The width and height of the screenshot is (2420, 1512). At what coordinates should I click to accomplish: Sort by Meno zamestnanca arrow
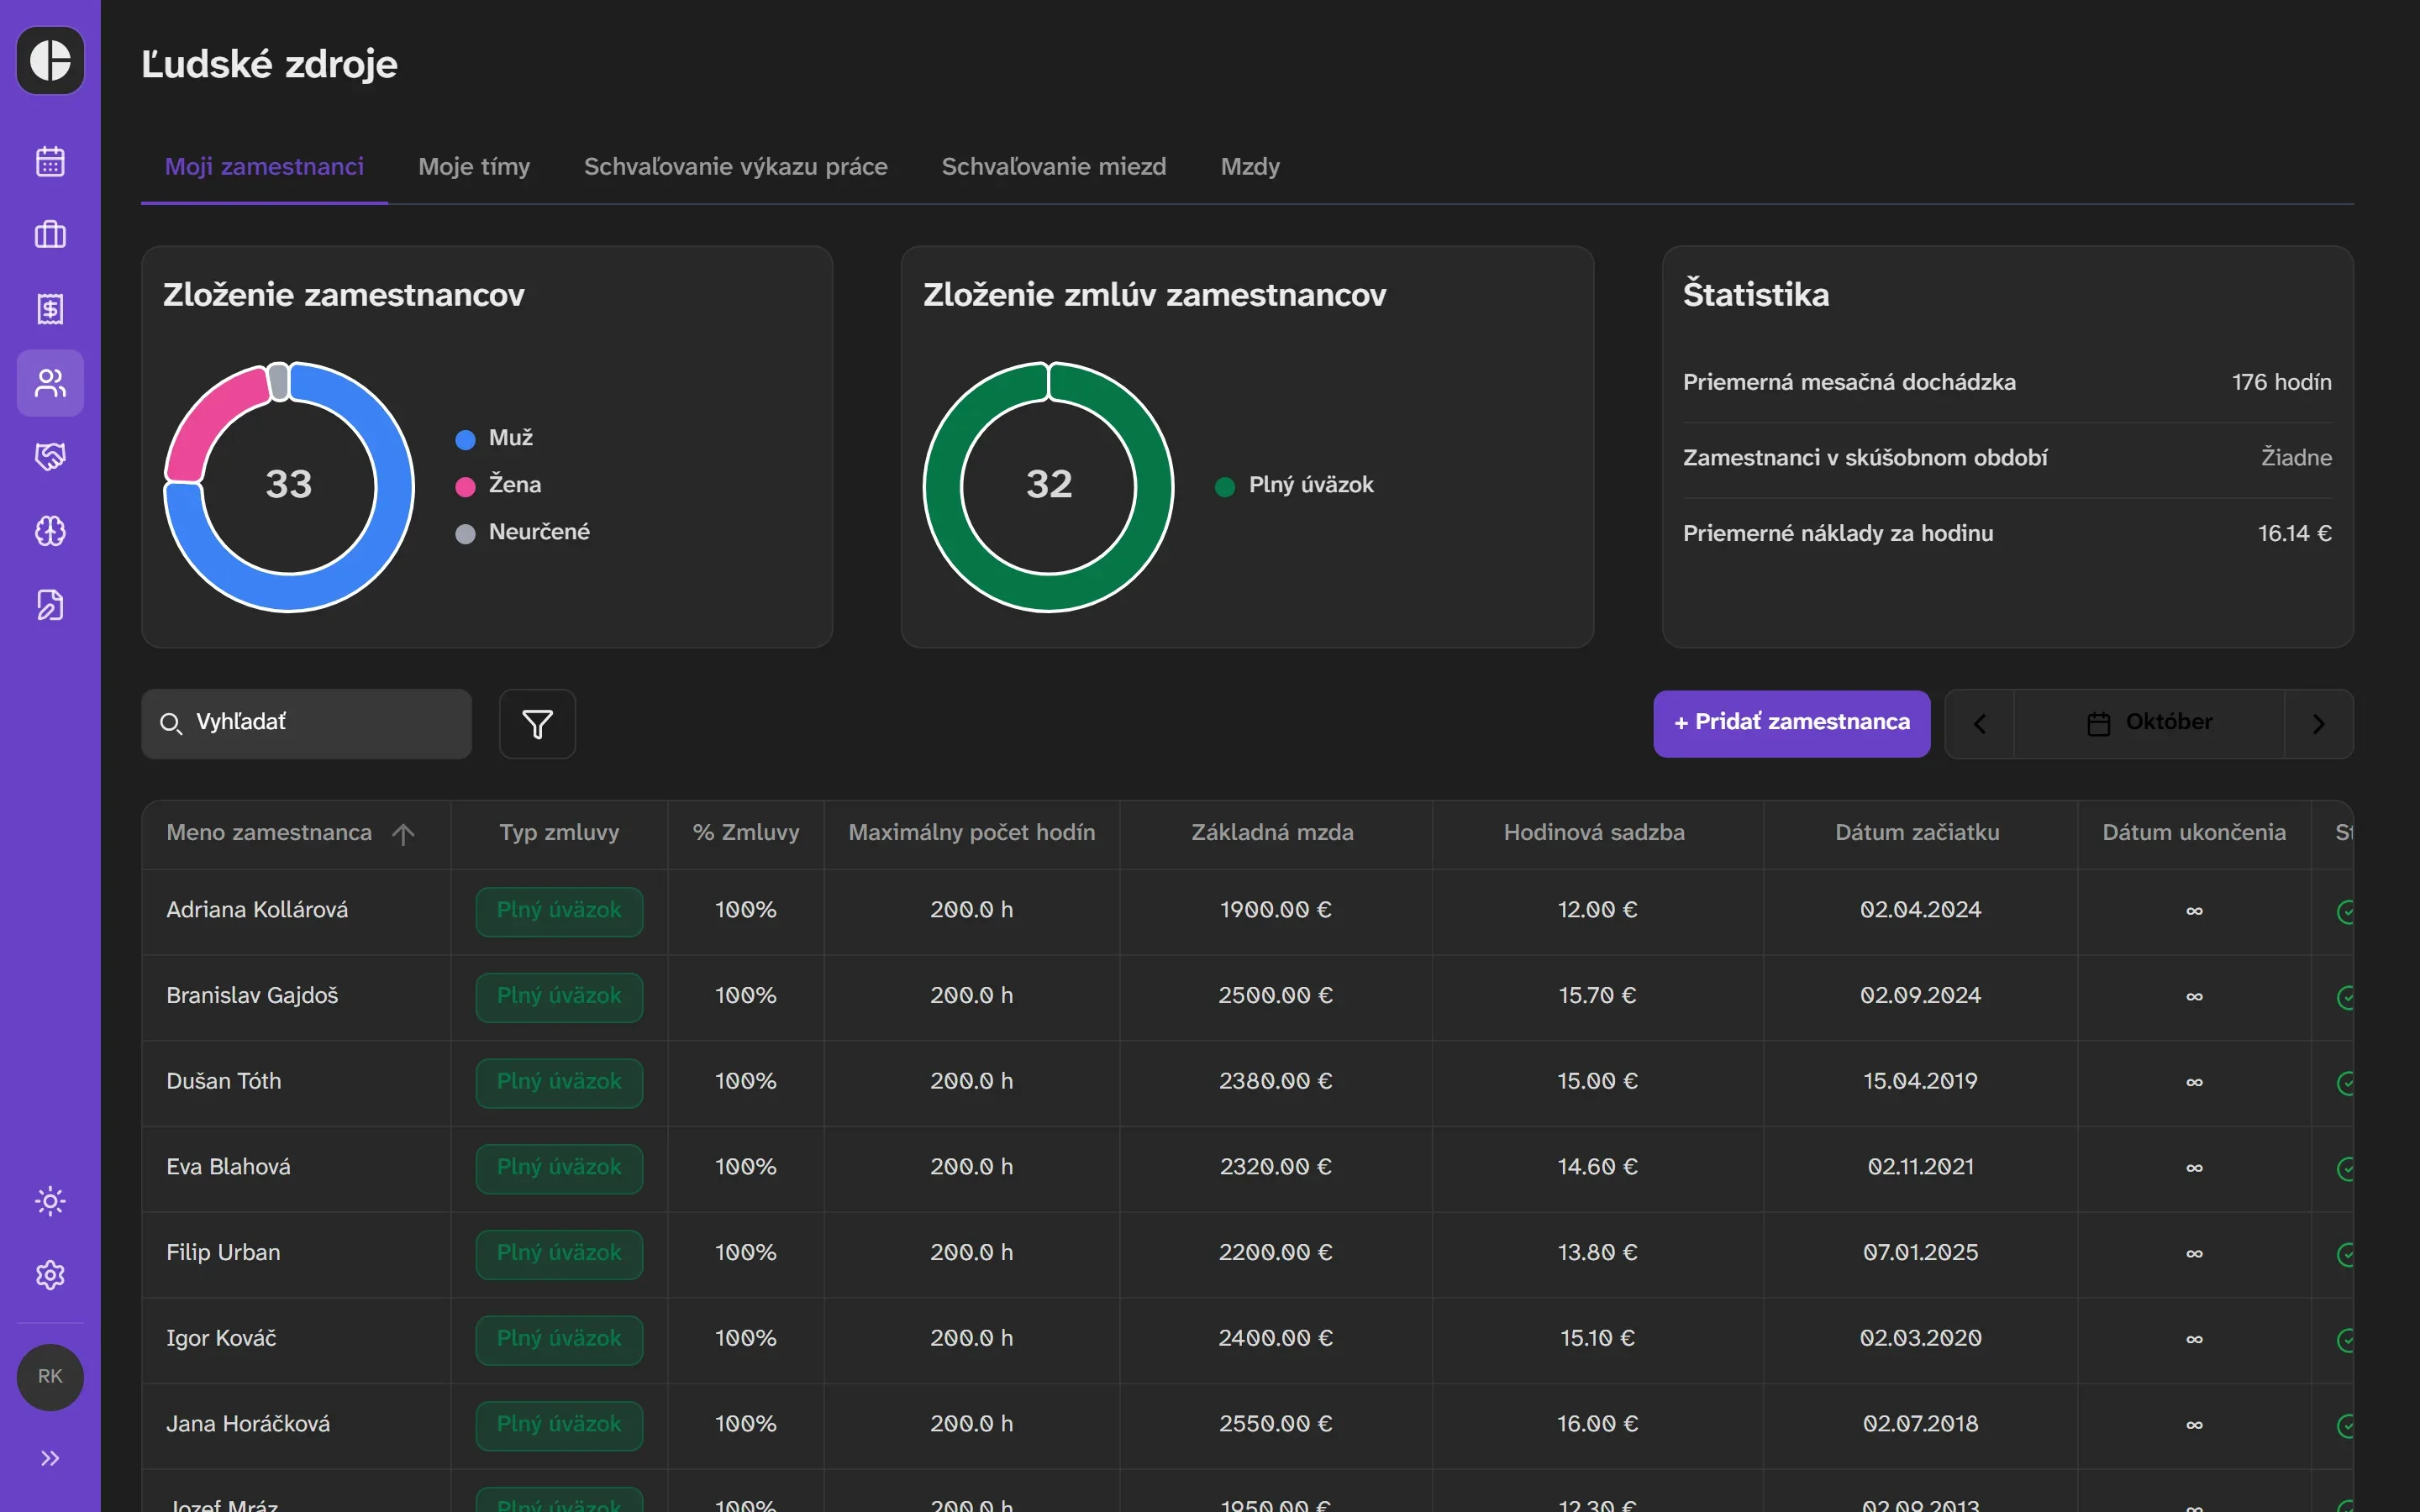click(x=403, y=834)
